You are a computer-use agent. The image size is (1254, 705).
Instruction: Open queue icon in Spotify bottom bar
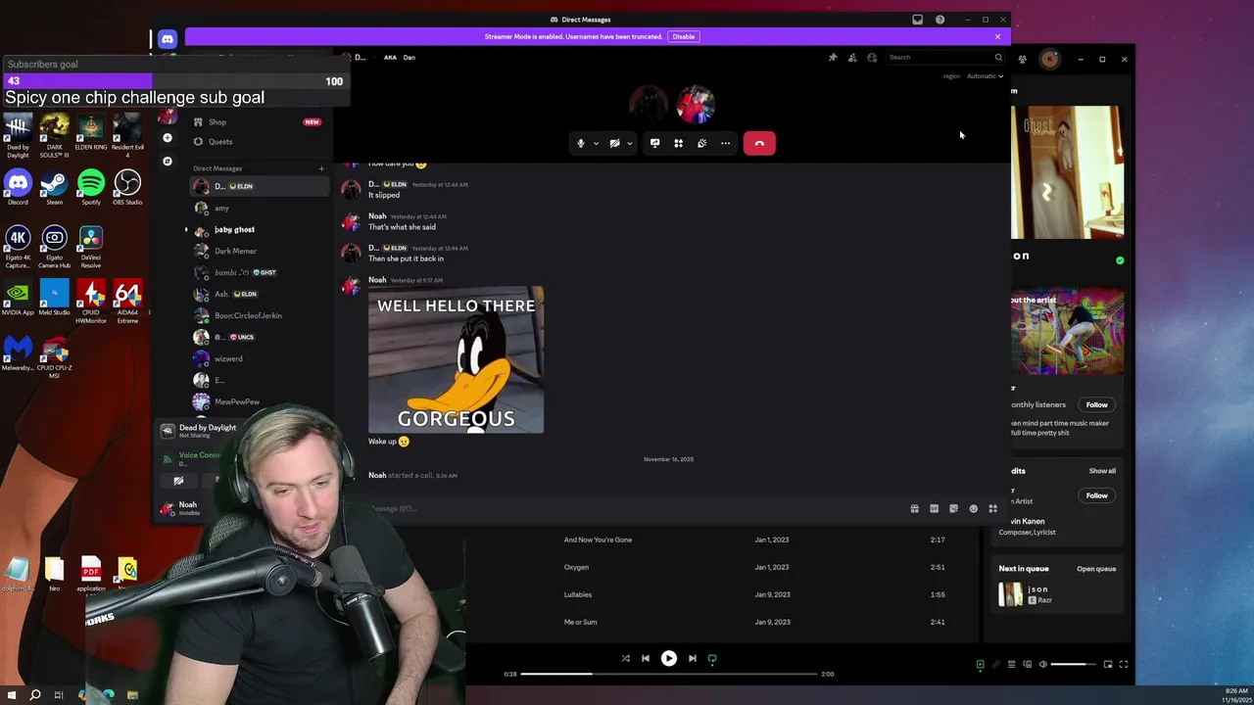[x=1012, y=665]
